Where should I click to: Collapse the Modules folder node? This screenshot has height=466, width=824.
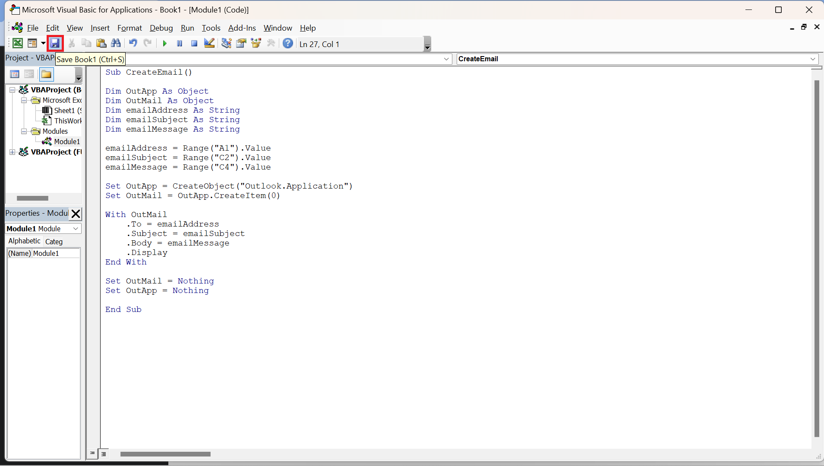[24, 131]
